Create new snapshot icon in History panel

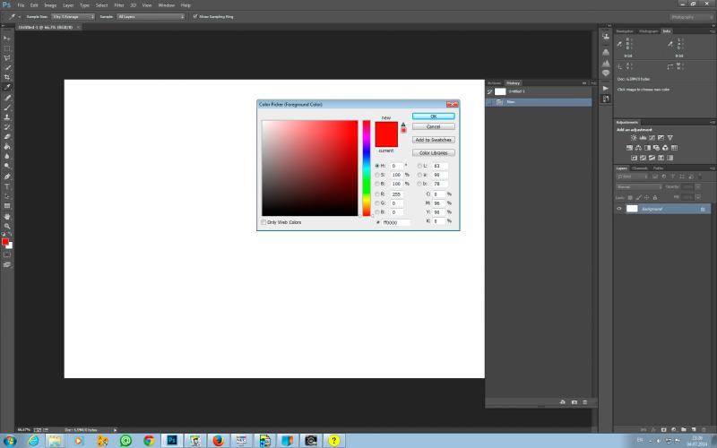(574, 402)
